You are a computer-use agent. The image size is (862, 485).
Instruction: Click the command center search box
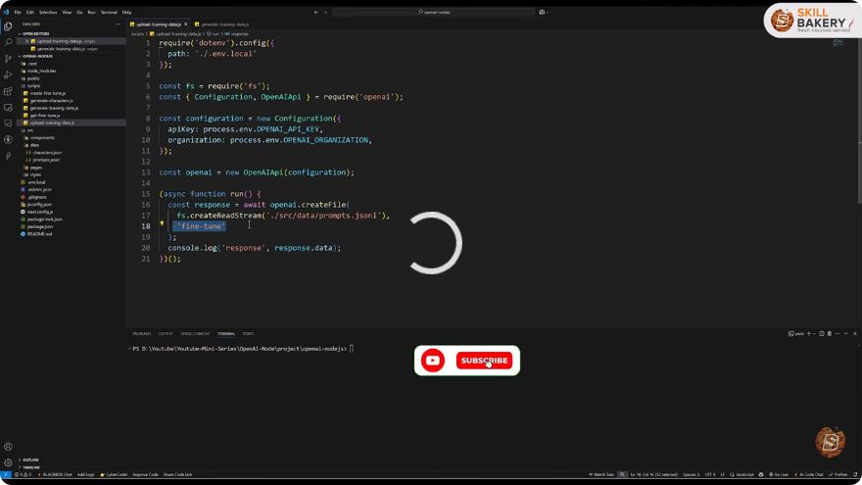pyautogui.click(x=434, y=12)
